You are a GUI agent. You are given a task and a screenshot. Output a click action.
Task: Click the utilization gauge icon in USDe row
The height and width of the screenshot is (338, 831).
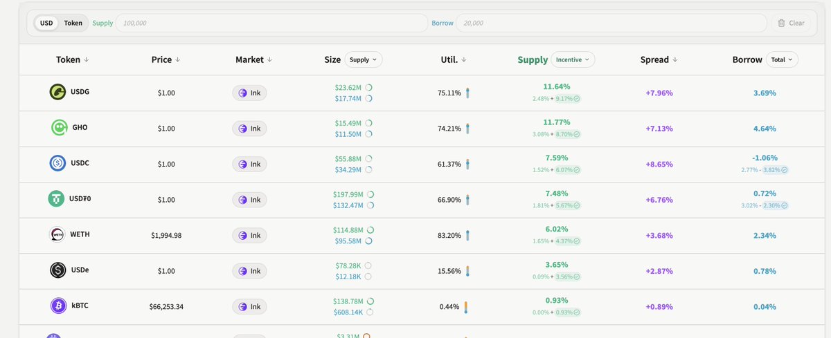[468, 271]
